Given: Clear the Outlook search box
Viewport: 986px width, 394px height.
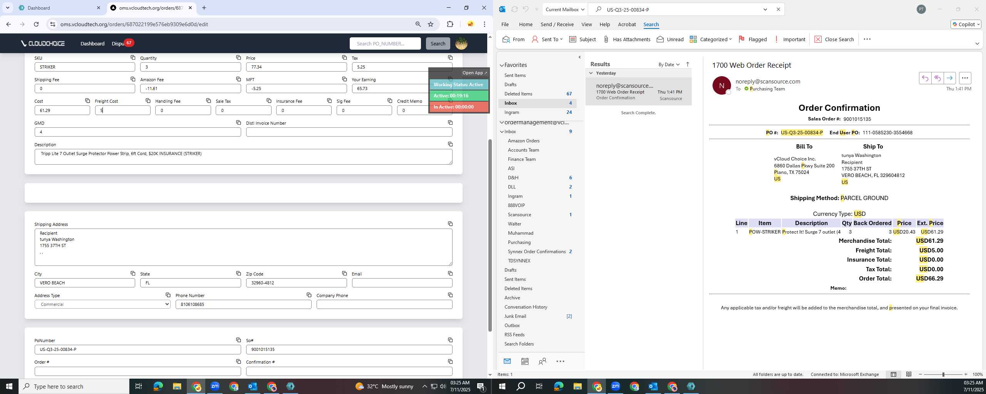Looking at the screenshot, I should (x=778, y=10).
